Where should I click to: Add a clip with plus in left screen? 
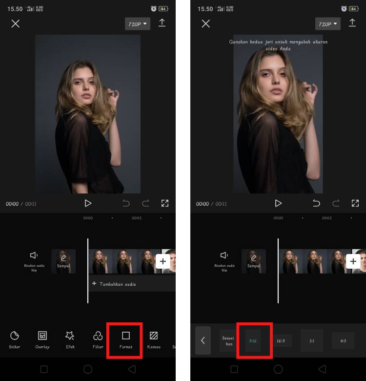click(163, 261)
